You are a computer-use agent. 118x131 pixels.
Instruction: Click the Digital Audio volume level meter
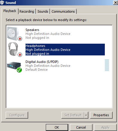(107, 65)
